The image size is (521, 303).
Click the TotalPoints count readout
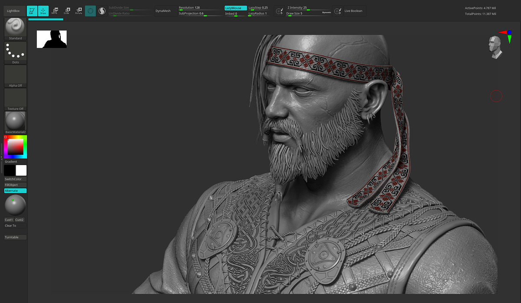480,14
